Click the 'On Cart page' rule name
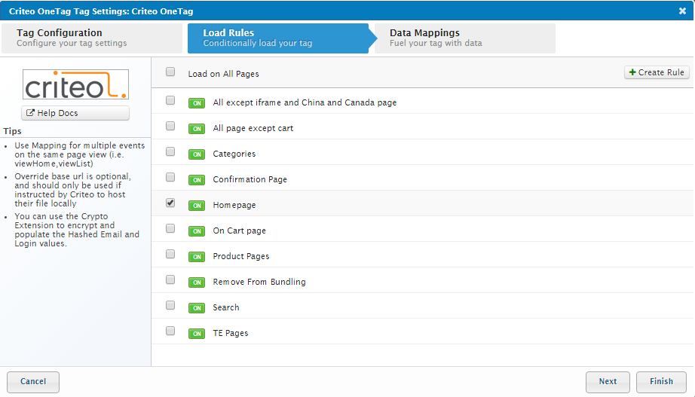This screenshot has width=695, height=397. point(240,231)
